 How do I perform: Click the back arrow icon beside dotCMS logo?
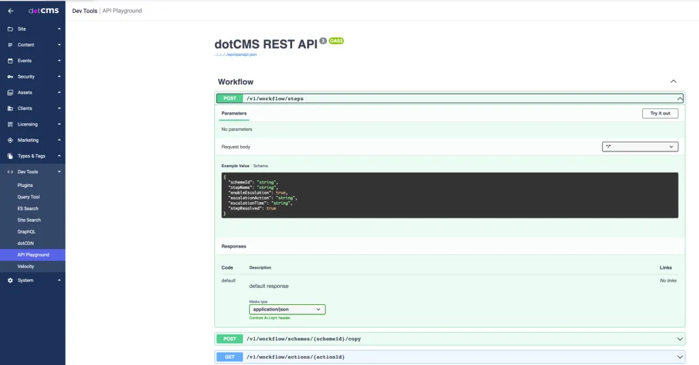pos(11,11)
